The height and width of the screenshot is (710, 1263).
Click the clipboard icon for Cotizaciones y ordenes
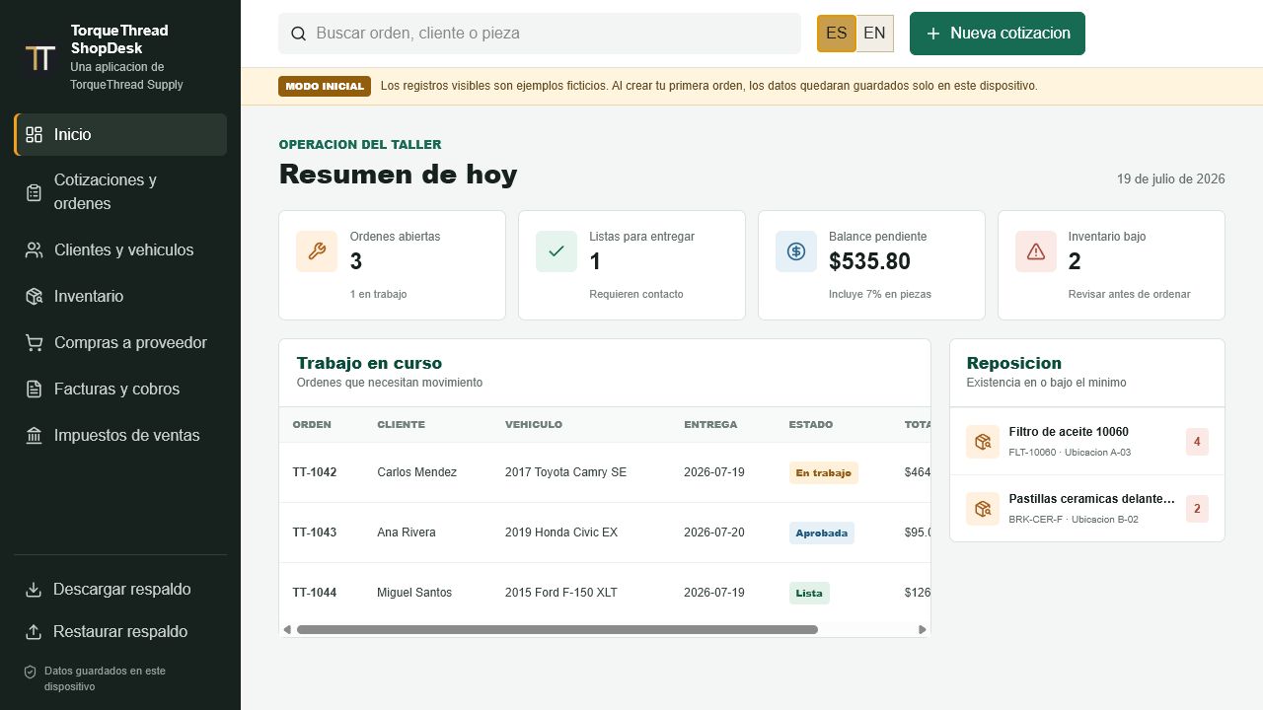(34, 192)
